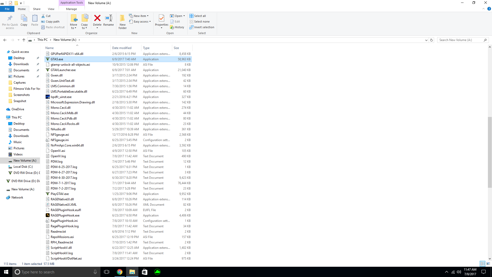Image resolution: width=492 pixels, height=277 pixels.
Task: Switch to the View ribbon tab
Action: 51,9
